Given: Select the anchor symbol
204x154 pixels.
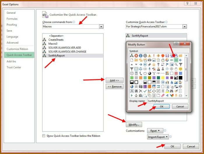Looking at the screenshot, I should [136, 95].
